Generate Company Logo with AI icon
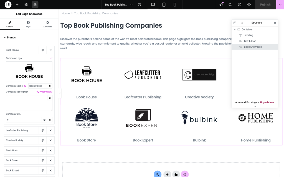This screenshot has height=177, width=284. point(51,58)
